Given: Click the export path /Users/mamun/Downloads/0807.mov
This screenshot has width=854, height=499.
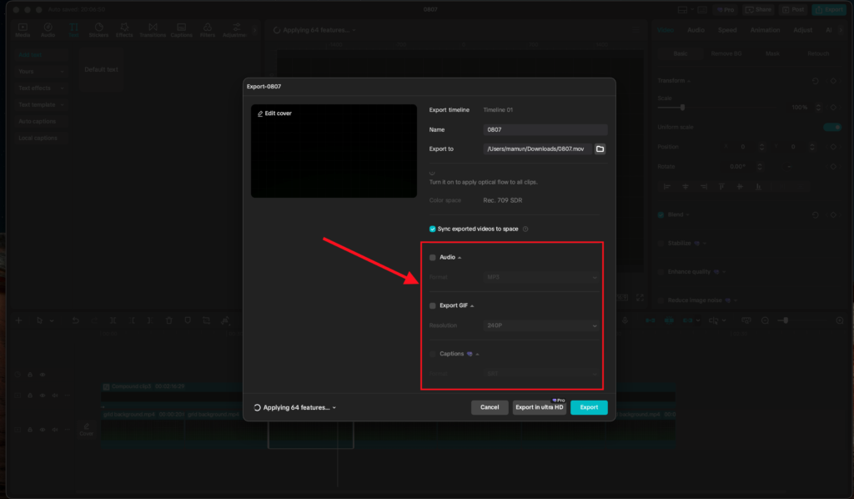Looking at the screenshot, I should [x=537, y=149].
